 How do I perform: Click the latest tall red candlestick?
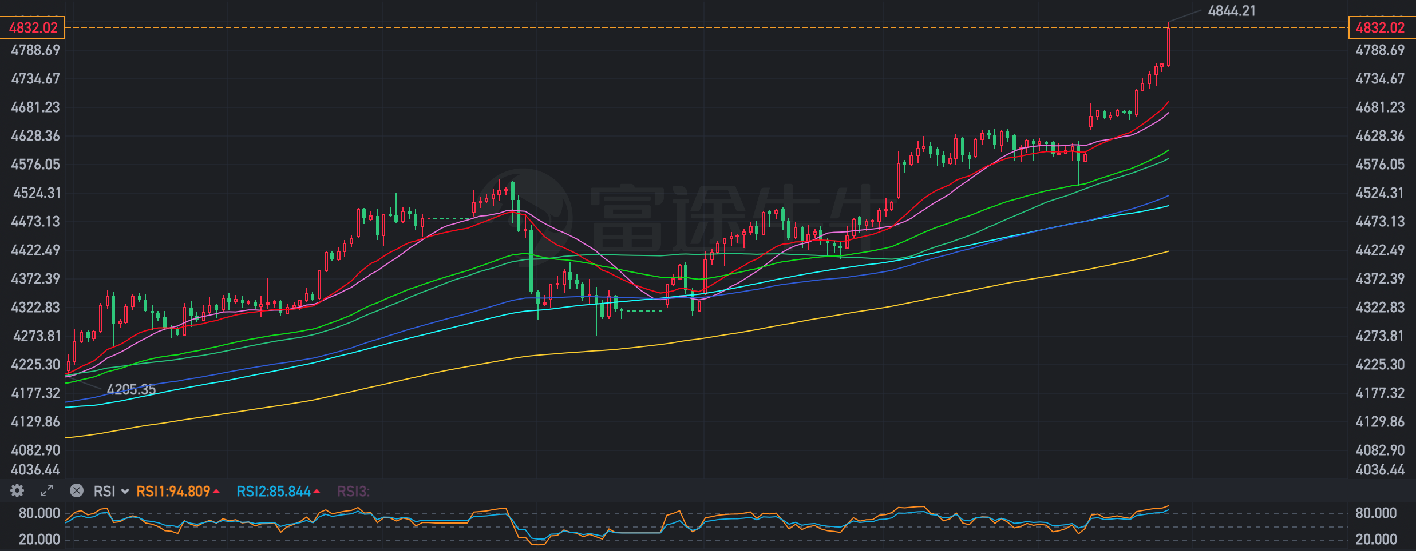1168,47
